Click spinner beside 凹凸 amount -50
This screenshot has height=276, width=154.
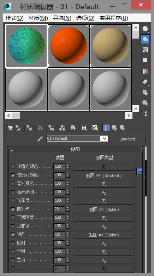point(68,235)
